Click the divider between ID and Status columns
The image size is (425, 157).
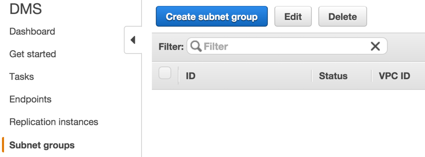point(312,76)
